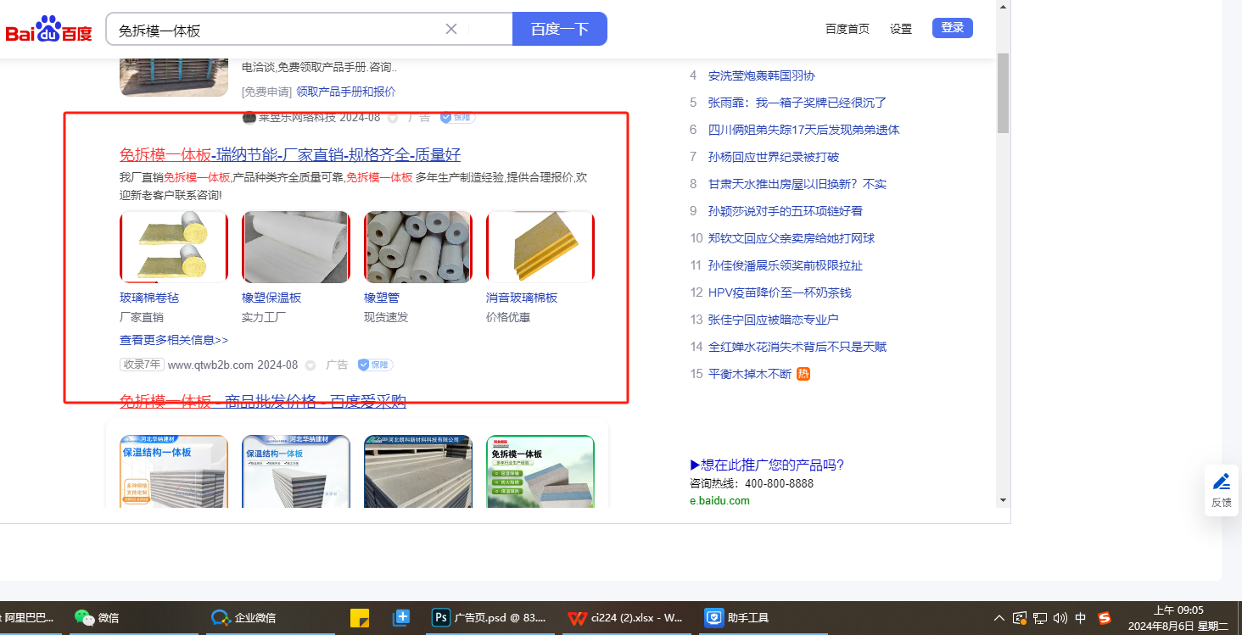1242x635 pixels.
Task: Open hot search 甘肃天水推出房屋以旧换新？不实
Action: pyautogui.click(x=797, y=184)
